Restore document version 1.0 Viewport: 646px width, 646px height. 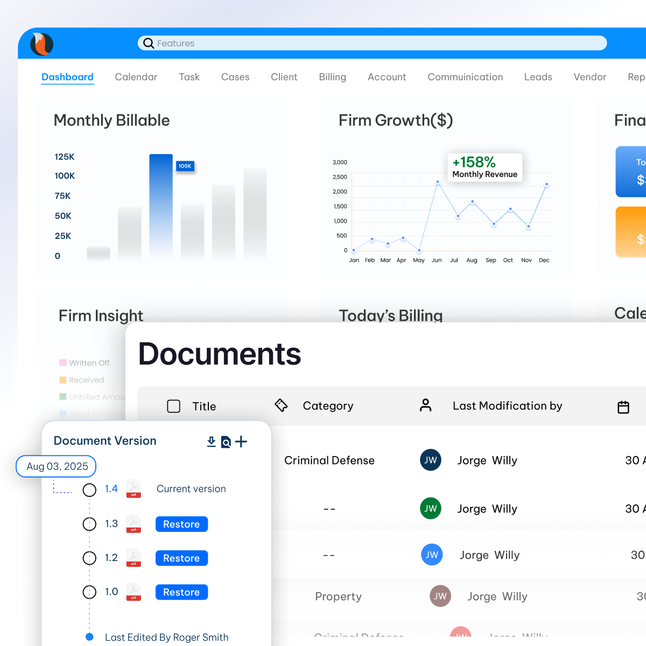181,592
